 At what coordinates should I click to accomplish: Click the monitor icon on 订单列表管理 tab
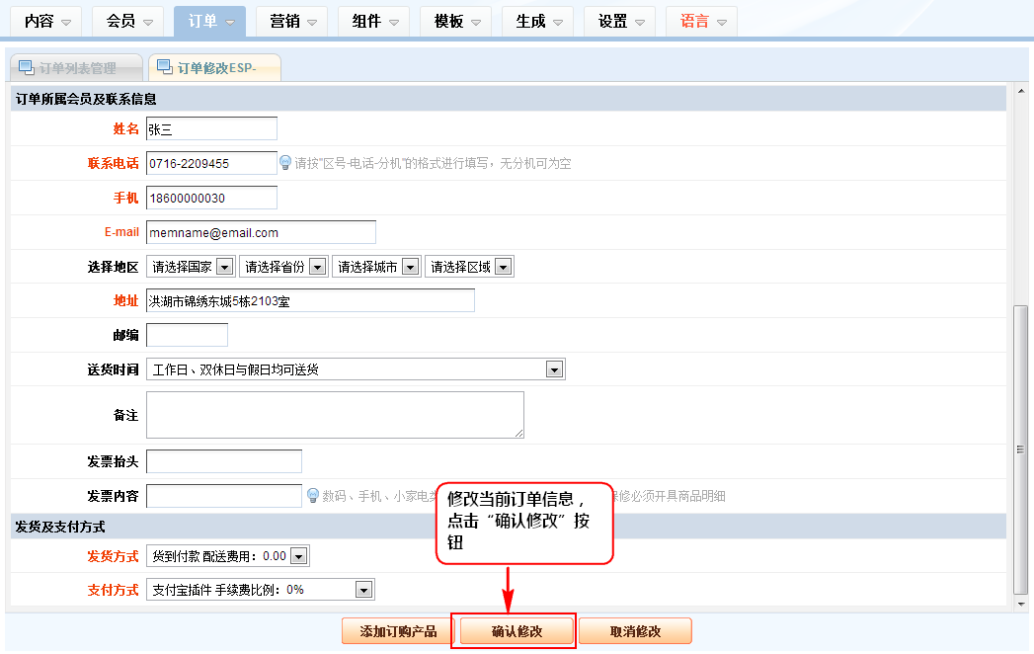click(x=26, y=67)
